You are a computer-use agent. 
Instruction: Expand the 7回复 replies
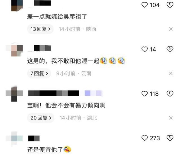point(39,73)
